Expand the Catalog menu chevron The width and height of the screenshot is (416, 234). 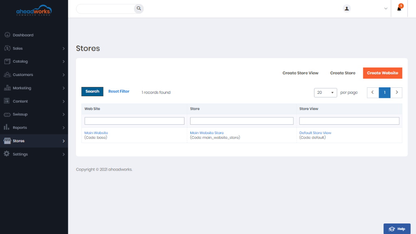(63, 62)
